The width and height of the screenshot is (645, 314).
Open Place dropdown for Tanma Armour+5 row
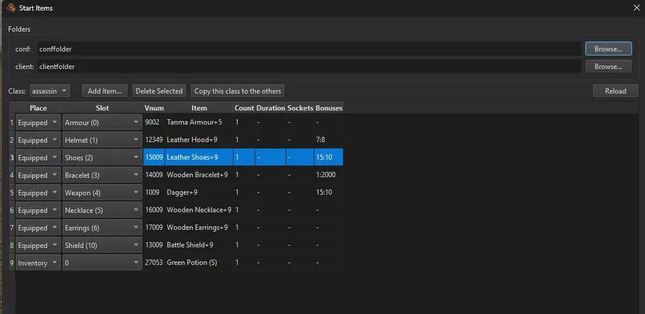coord(38,122)
